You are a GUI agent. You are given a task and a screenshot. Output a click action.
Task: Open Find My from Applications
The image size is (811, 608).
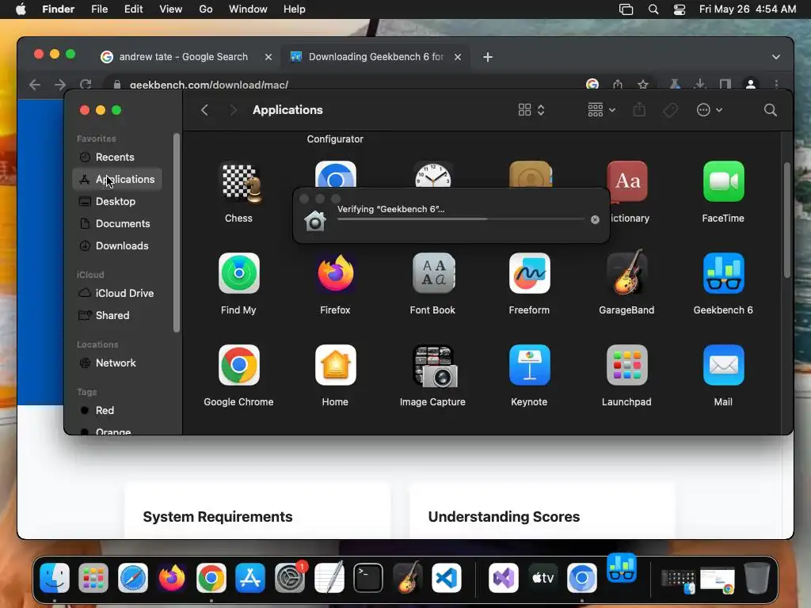(239, 273)
